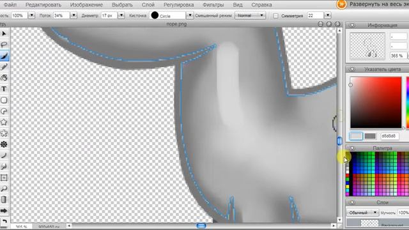The height and width of the screenshot is (230, 409).
Task: Open the opacity 100% dropdown arrow
Action: [x=31, y=15]
